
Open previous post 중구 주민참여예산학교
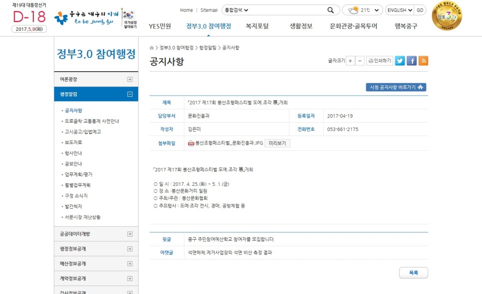(x=231, y=239)
